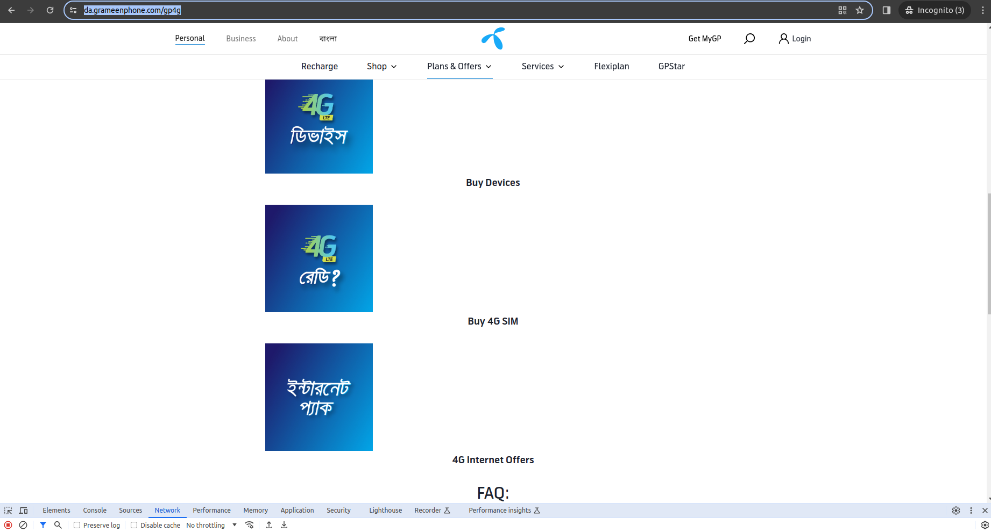Expand the Services dropdown menu
Viewport: 991px width, 532px height.
[x=543, y=66]
